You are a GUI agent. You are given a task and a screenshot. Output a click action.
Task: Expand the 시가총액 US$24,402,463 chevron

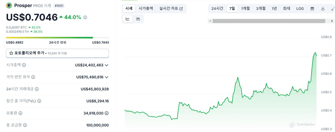pos(107,65)
